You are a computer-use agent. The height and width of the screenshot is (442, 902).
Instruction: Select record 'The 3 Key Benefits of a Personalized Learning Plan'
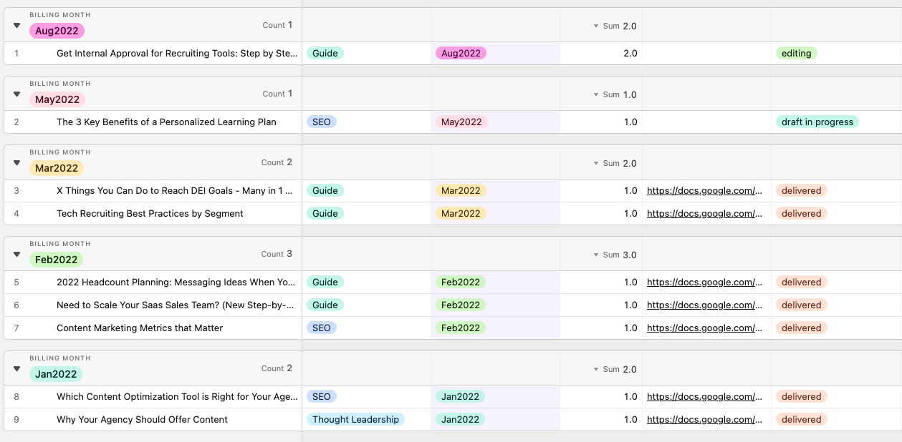point(166,122)
